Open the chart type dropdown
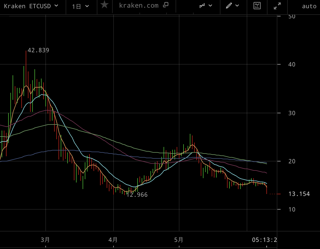 pos(206,6)
